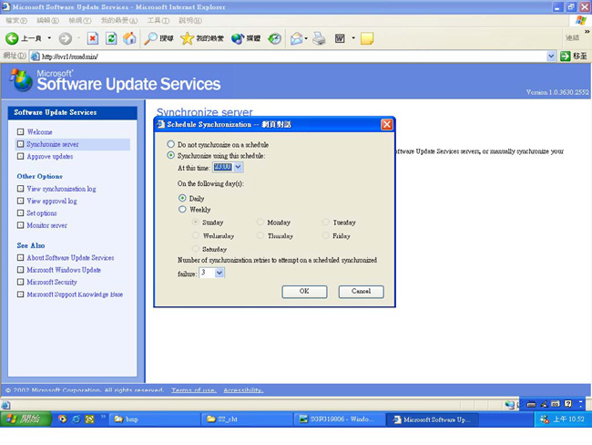
Task: Open the Tools menu
Action: coord(158,20)
